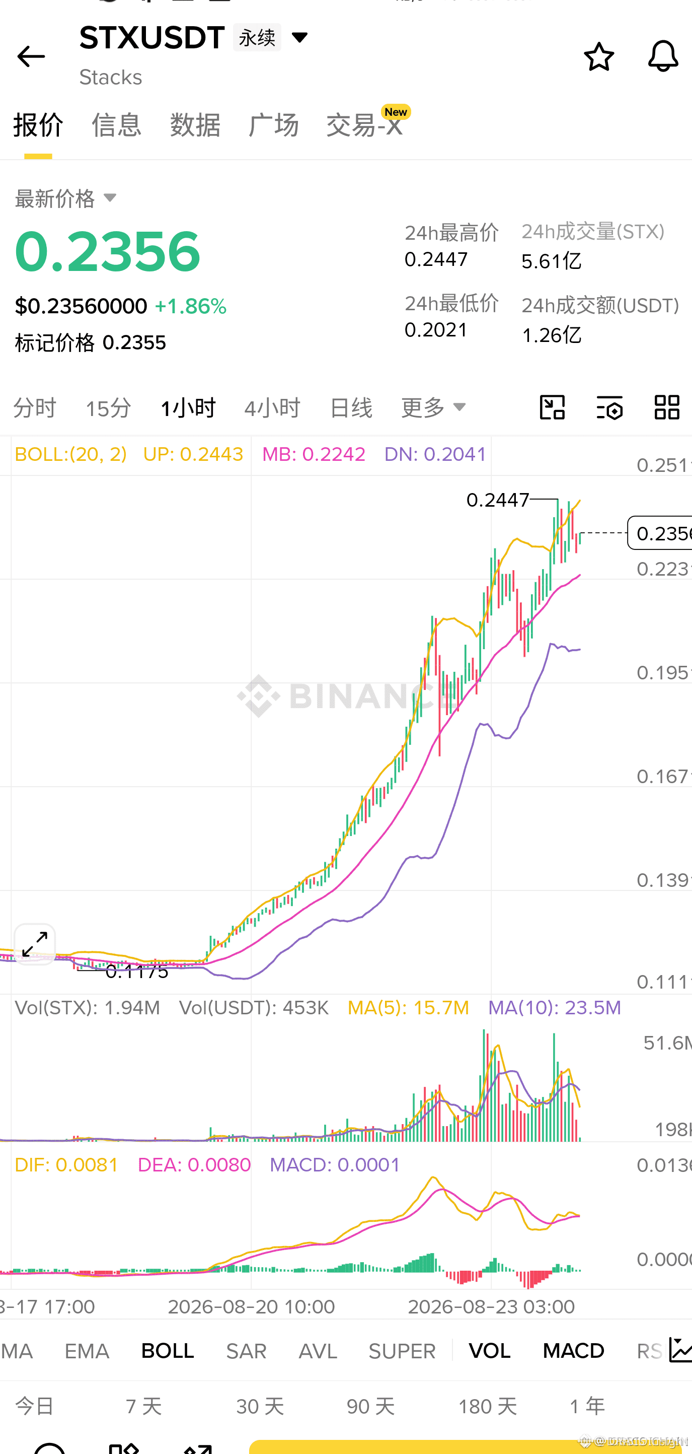Add STXUSDT to favorites with star icon
This screenshot has height=1454, width=692.
598,56
